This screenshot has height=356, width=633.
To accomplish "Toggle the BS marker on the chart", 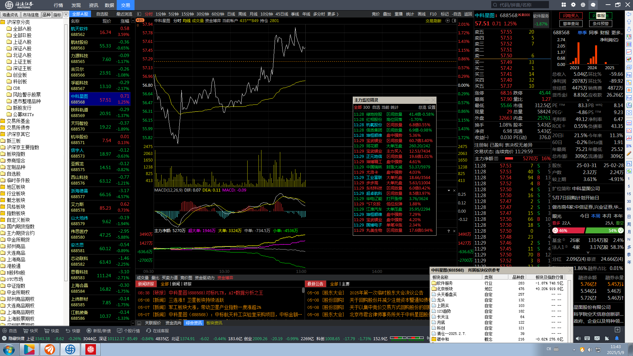I will (140, 20).
